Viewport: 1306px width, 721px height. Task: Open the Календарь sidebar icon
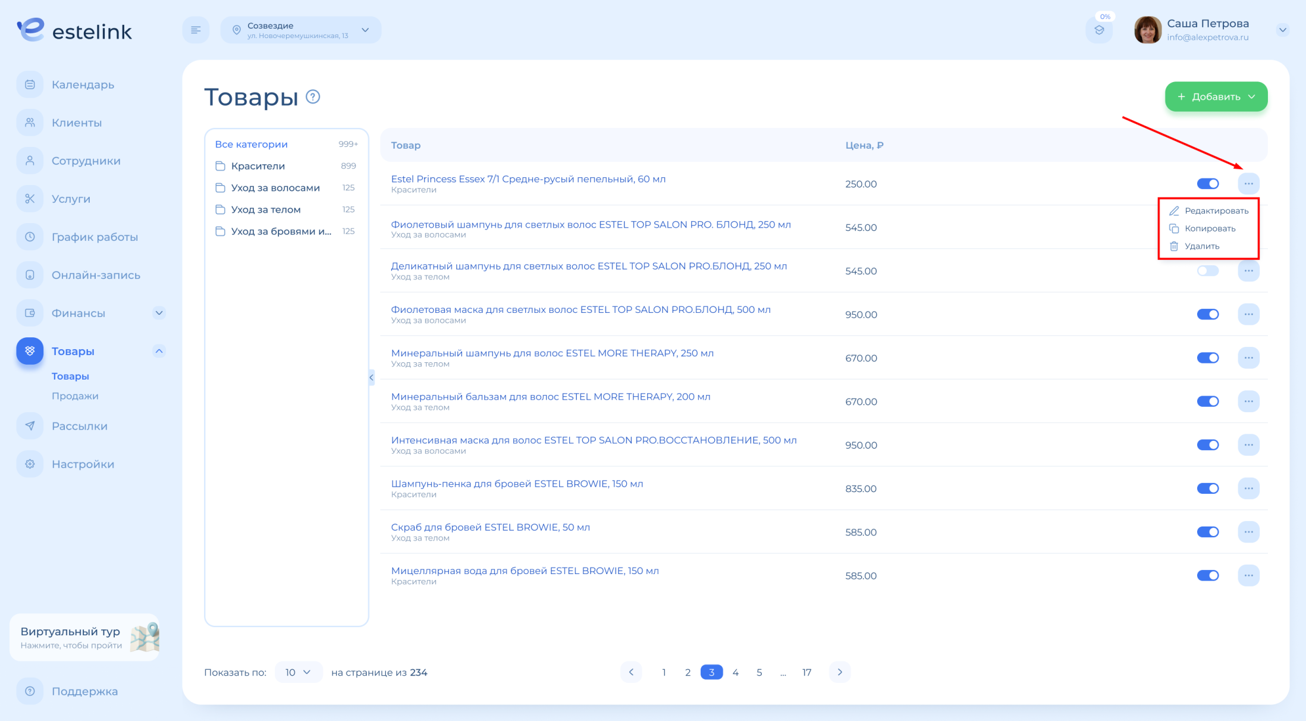pyautogui.click(x=30, y=84)
